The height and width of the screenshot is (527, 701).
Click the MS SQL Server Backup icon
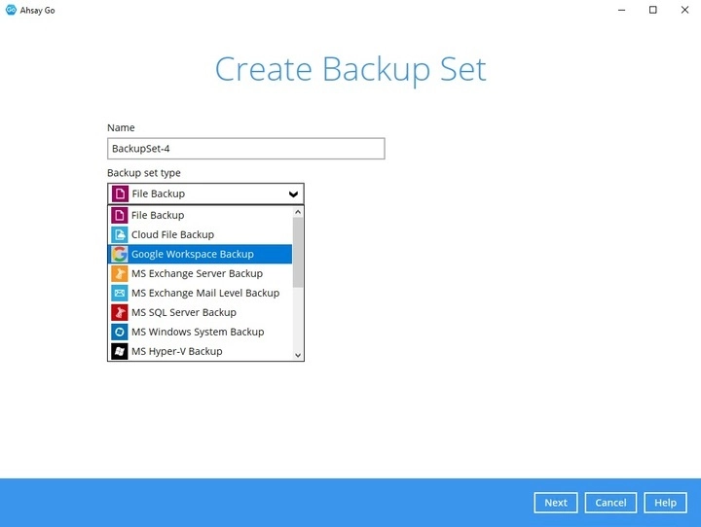click(120, 312)
